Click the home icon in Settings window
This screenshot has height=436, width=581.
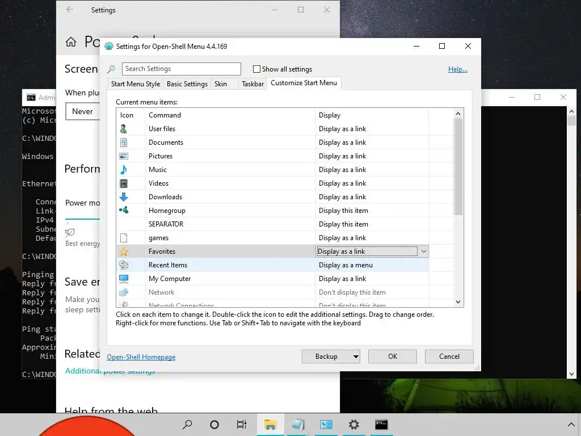71,42
